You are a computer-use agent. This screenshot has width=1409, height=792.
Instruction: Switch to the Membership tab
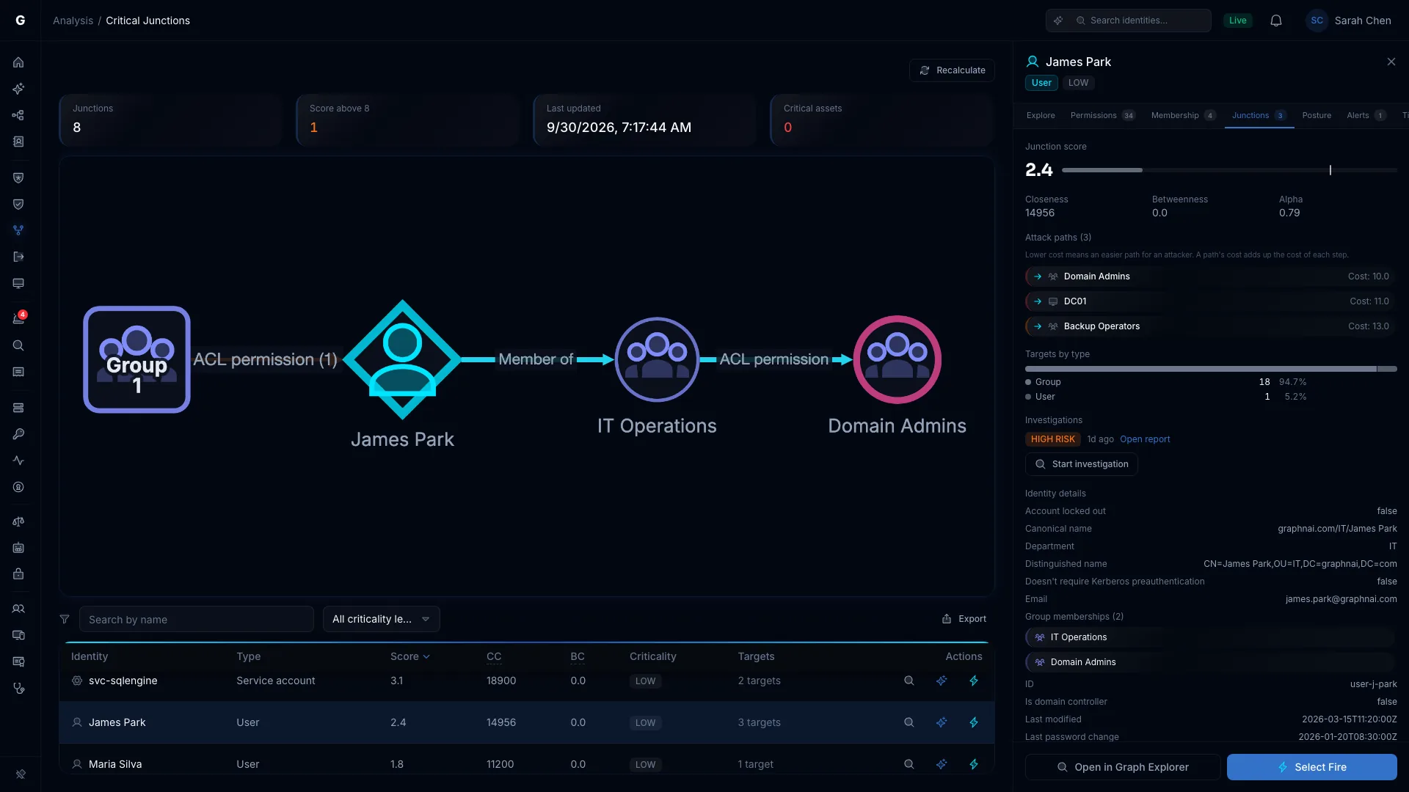pos(1183,115)
